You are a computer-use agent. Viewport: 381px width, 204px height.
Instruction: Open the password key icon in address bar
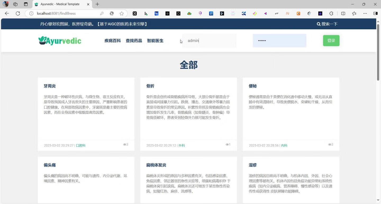pyautogui.click(x=102, y=13)
